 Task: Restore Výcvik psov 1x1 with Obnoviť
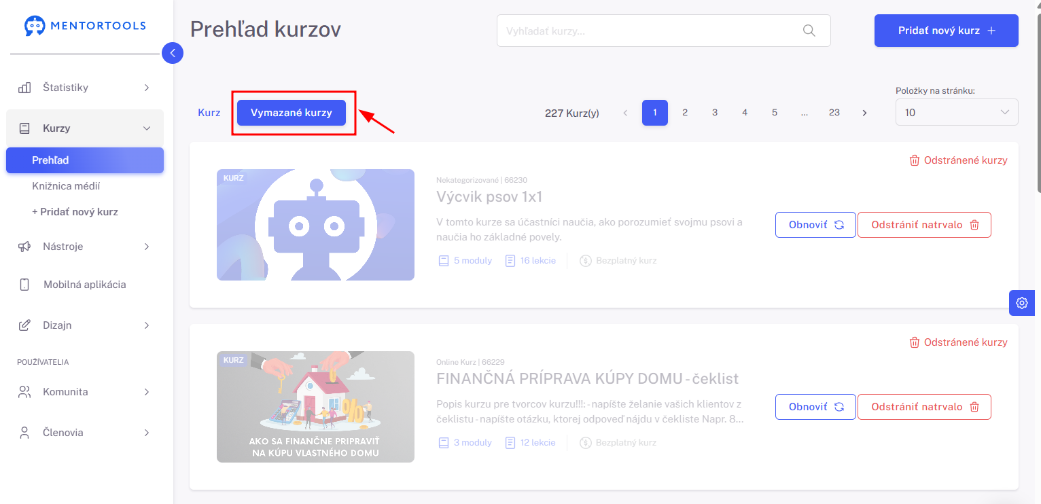coord(815,225)
